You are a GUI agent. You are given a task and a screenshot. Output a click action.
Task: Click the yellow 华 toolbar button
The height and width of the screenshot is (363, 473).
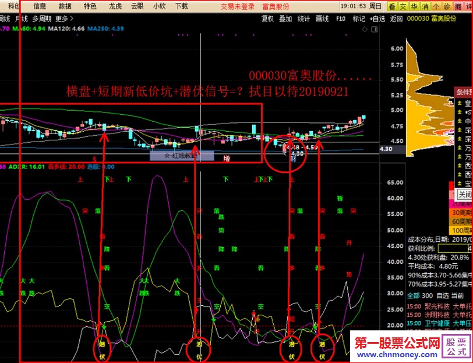coord(414,6)
